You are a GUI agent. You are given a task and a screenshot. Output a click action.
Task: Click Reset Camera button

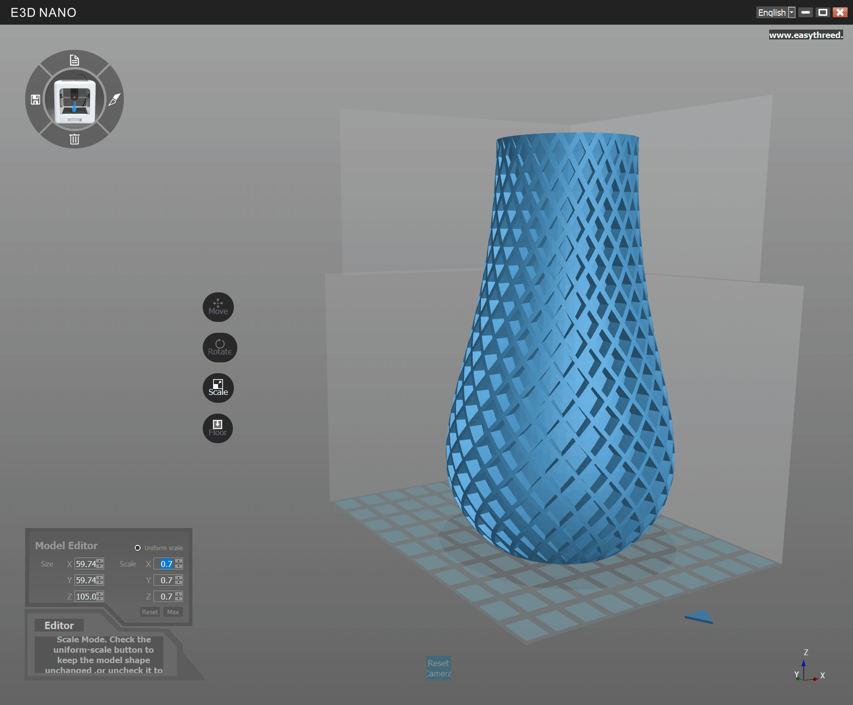tap(439, 668)
